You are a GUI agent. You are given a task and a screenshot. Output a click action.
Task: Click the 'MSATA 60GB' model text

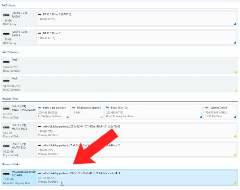tap(19, 129)
